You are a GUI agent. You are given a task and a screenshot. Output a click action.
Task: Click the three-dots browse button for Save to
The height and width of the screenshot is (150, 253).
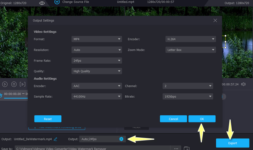(176, 148)
